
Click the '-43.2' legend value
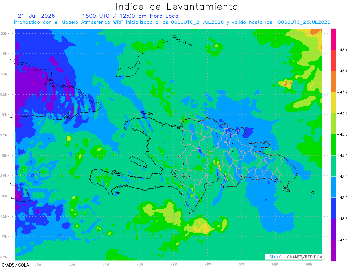click(x=342, y=92)
